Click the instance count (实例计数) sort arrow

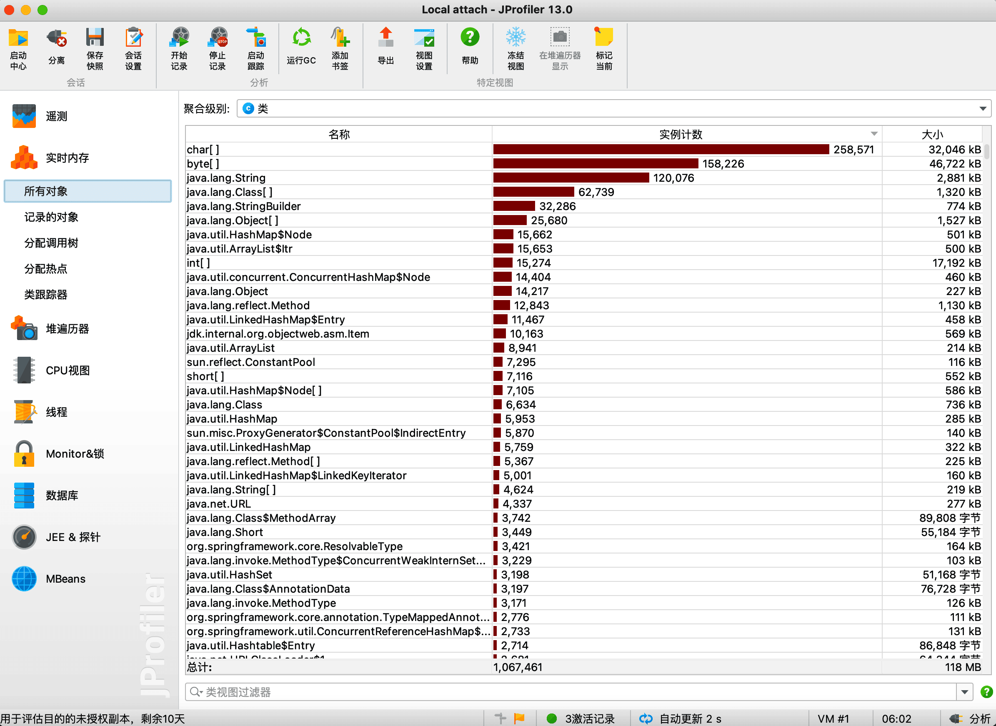pyautogui.click(x=874, y=134)
